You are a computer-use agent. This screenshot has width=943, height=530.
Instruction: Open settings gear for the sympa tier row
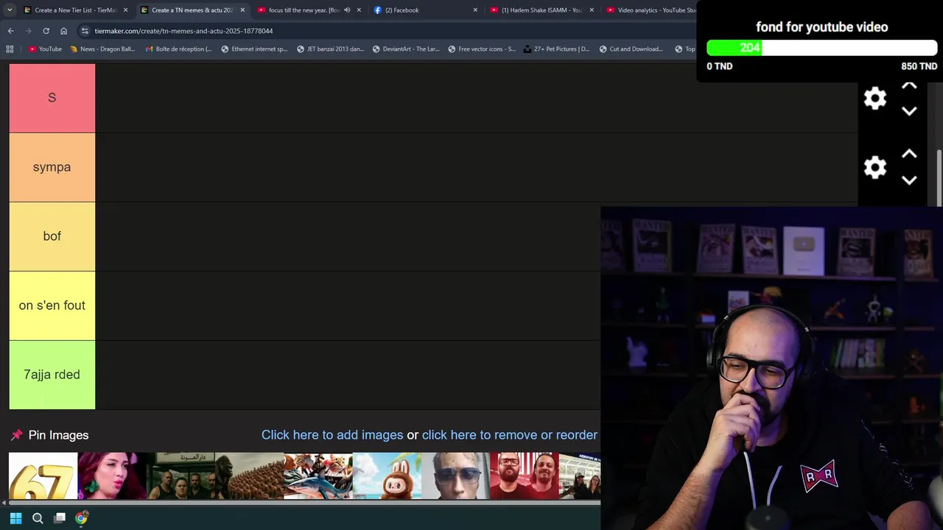874,167
